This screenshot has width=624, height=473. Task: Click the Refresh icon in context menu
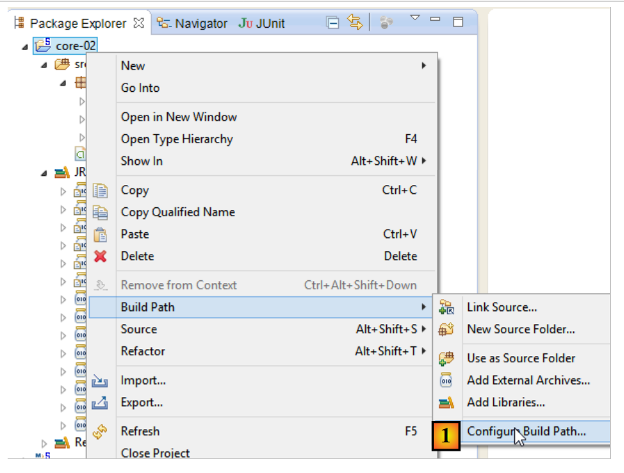click(101, 431)
